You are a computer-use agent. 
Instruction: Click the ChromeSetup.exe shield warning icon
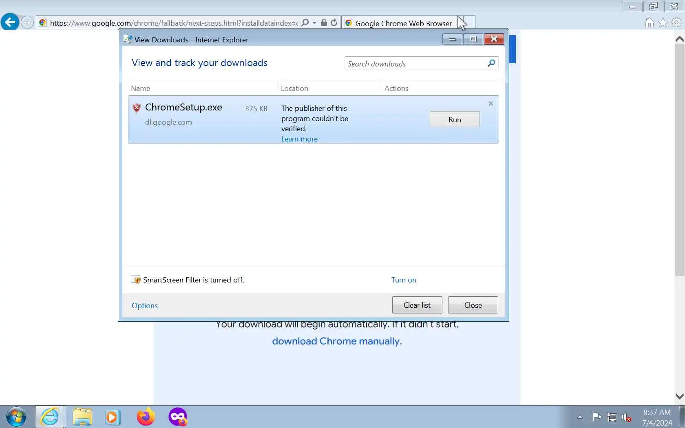coord(137,107)
